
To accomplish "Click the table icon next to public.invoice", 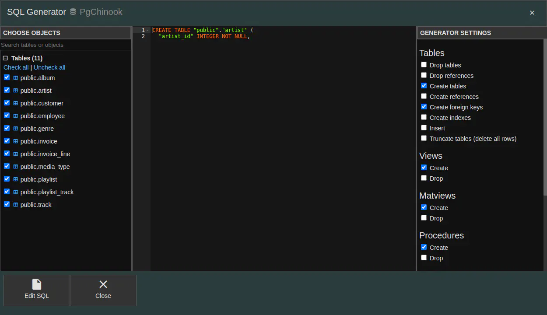I will click(16, 141).
